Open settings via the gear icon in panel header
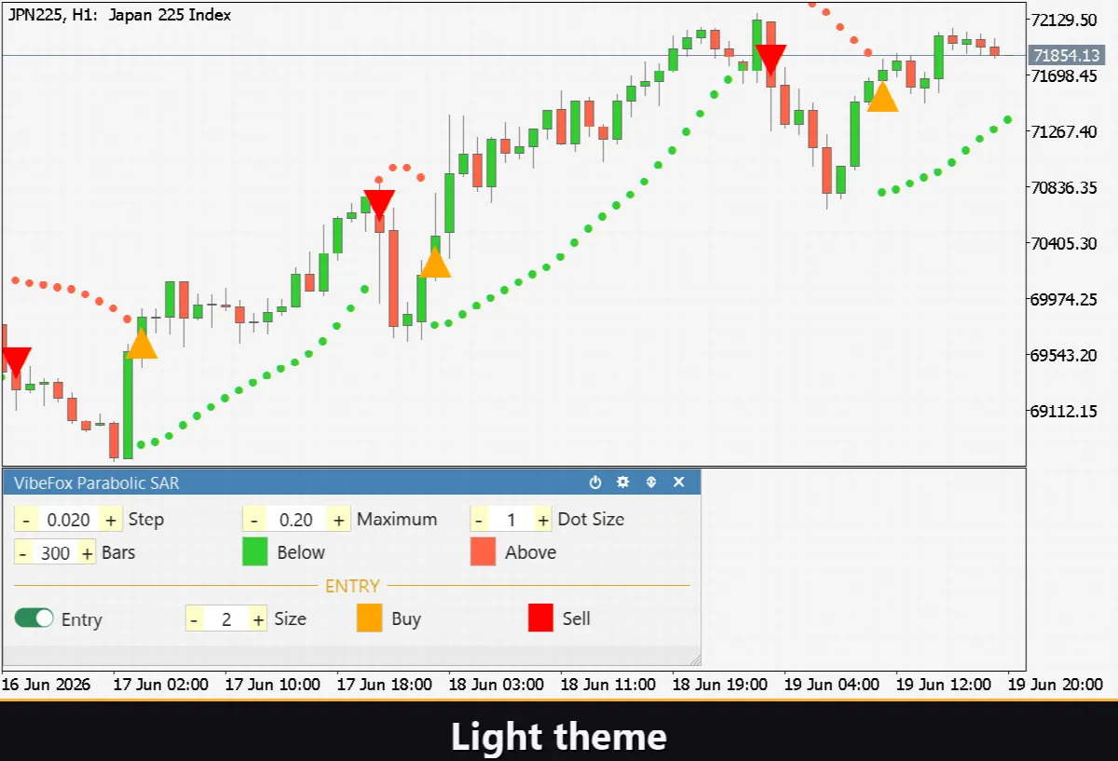The width and height of the screenshot is (1118, 761). point(623,482)
